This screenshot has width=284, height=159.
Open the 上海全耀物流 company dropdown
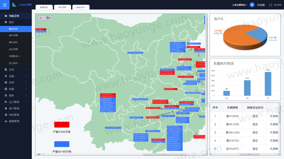tap(240, 5)
